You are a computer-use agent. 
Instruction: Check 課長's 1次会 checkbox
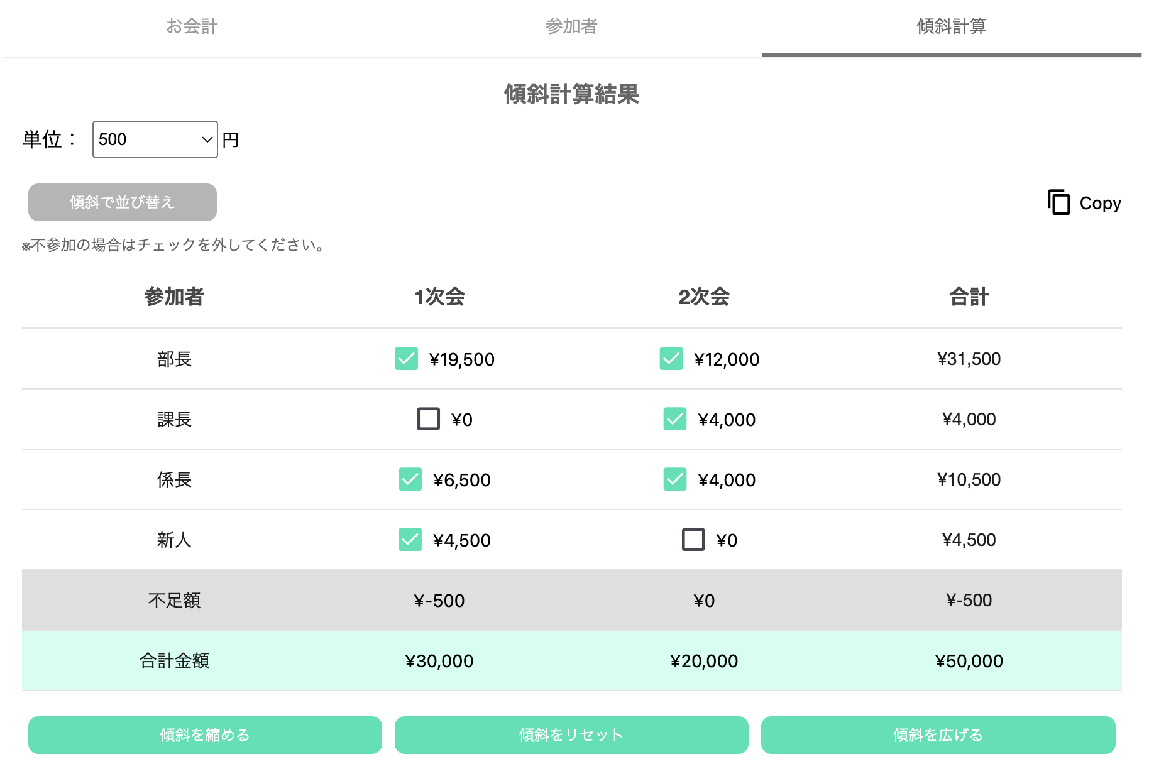429,419
